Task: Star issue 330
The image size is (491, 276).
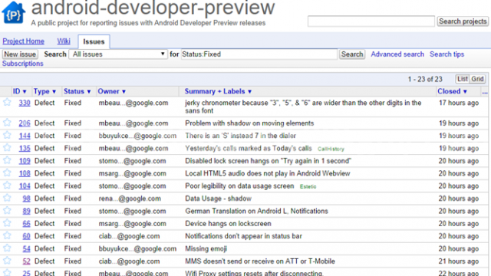Action: (7, 102)
